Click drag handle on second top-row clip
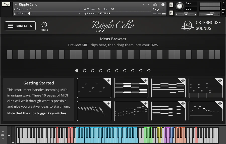 click(x=146, y=80)
